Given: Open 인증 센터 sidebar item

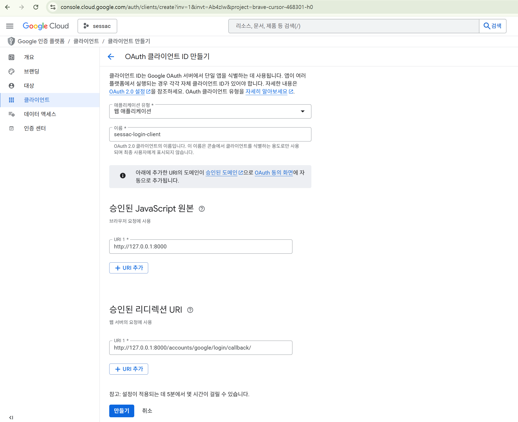Looking at the screenshot, I should tap(35, 128).
